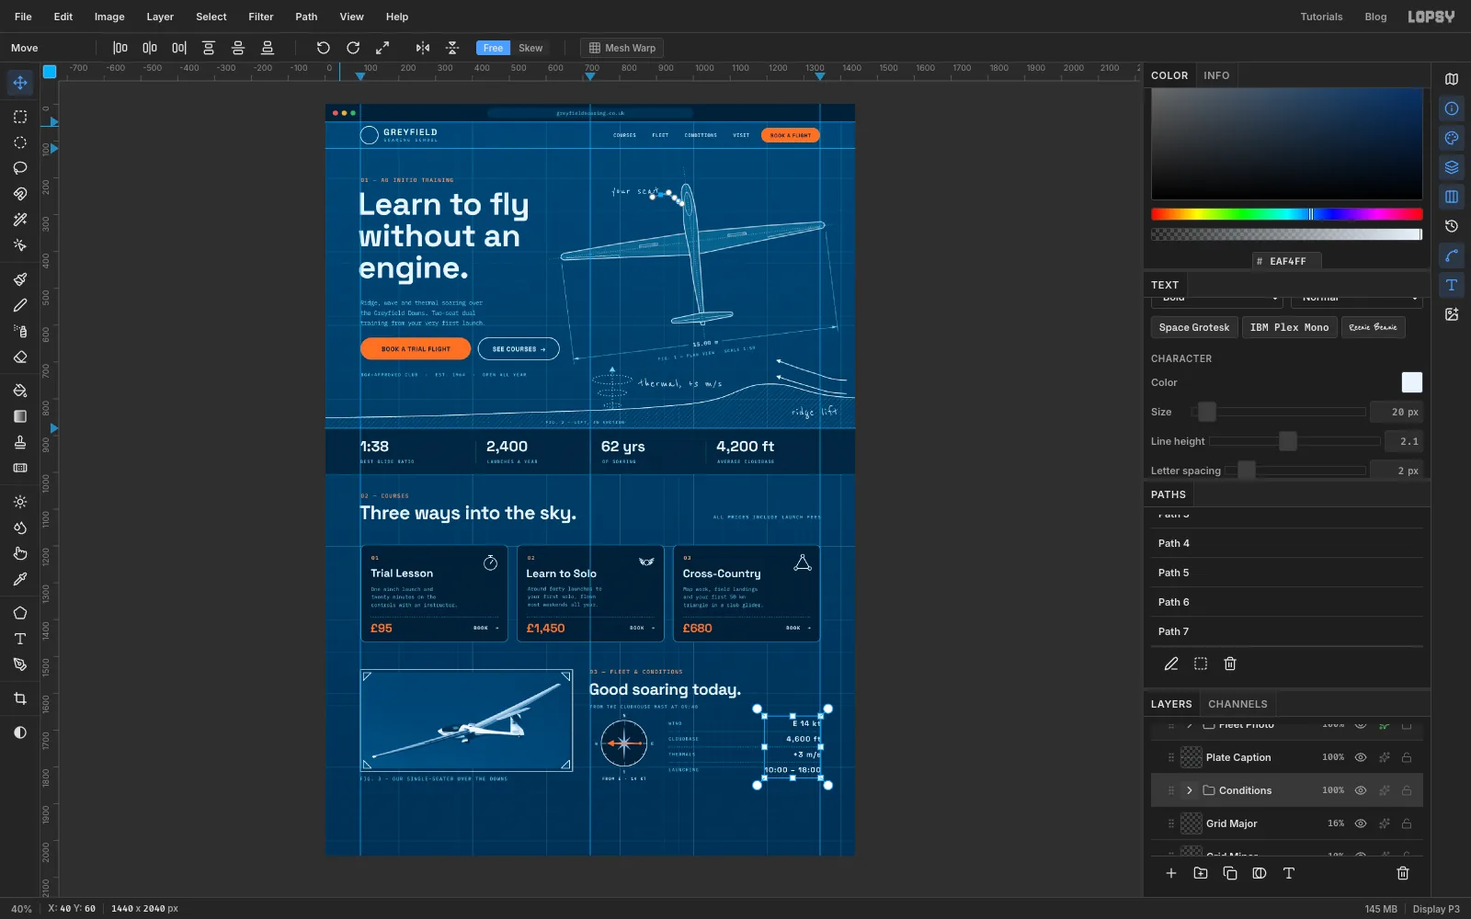Choose the Space Grotesk font button
Image resolution: width=1471 pixels, height=919 pixels.
point(1194,327)
